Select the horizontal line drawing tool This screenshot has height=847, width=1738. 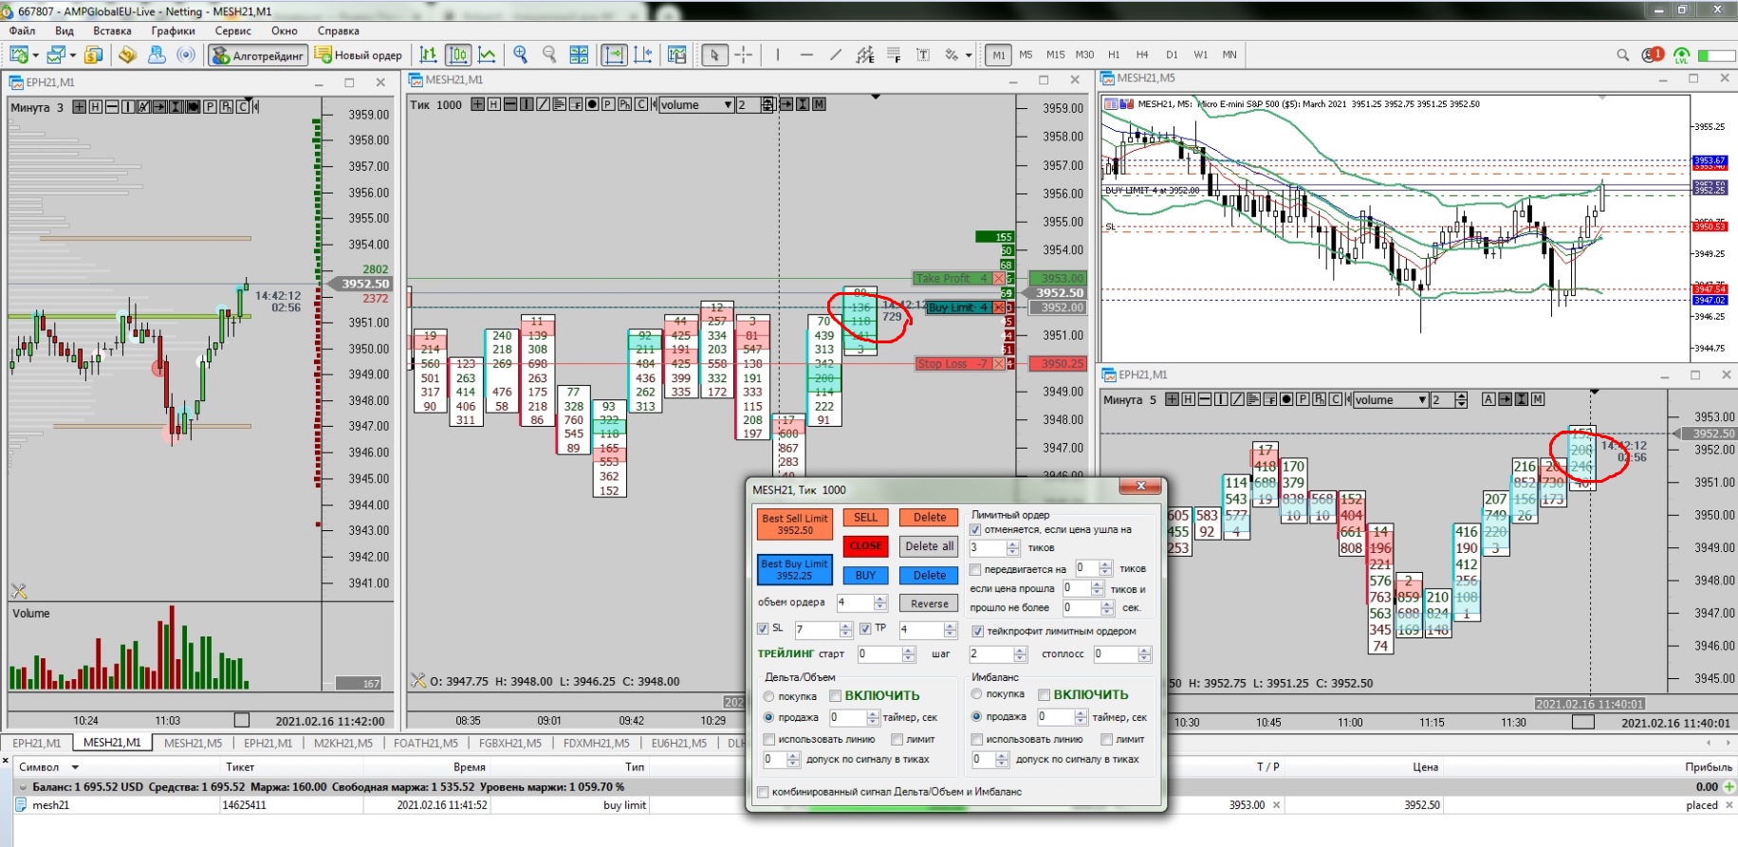806,55
